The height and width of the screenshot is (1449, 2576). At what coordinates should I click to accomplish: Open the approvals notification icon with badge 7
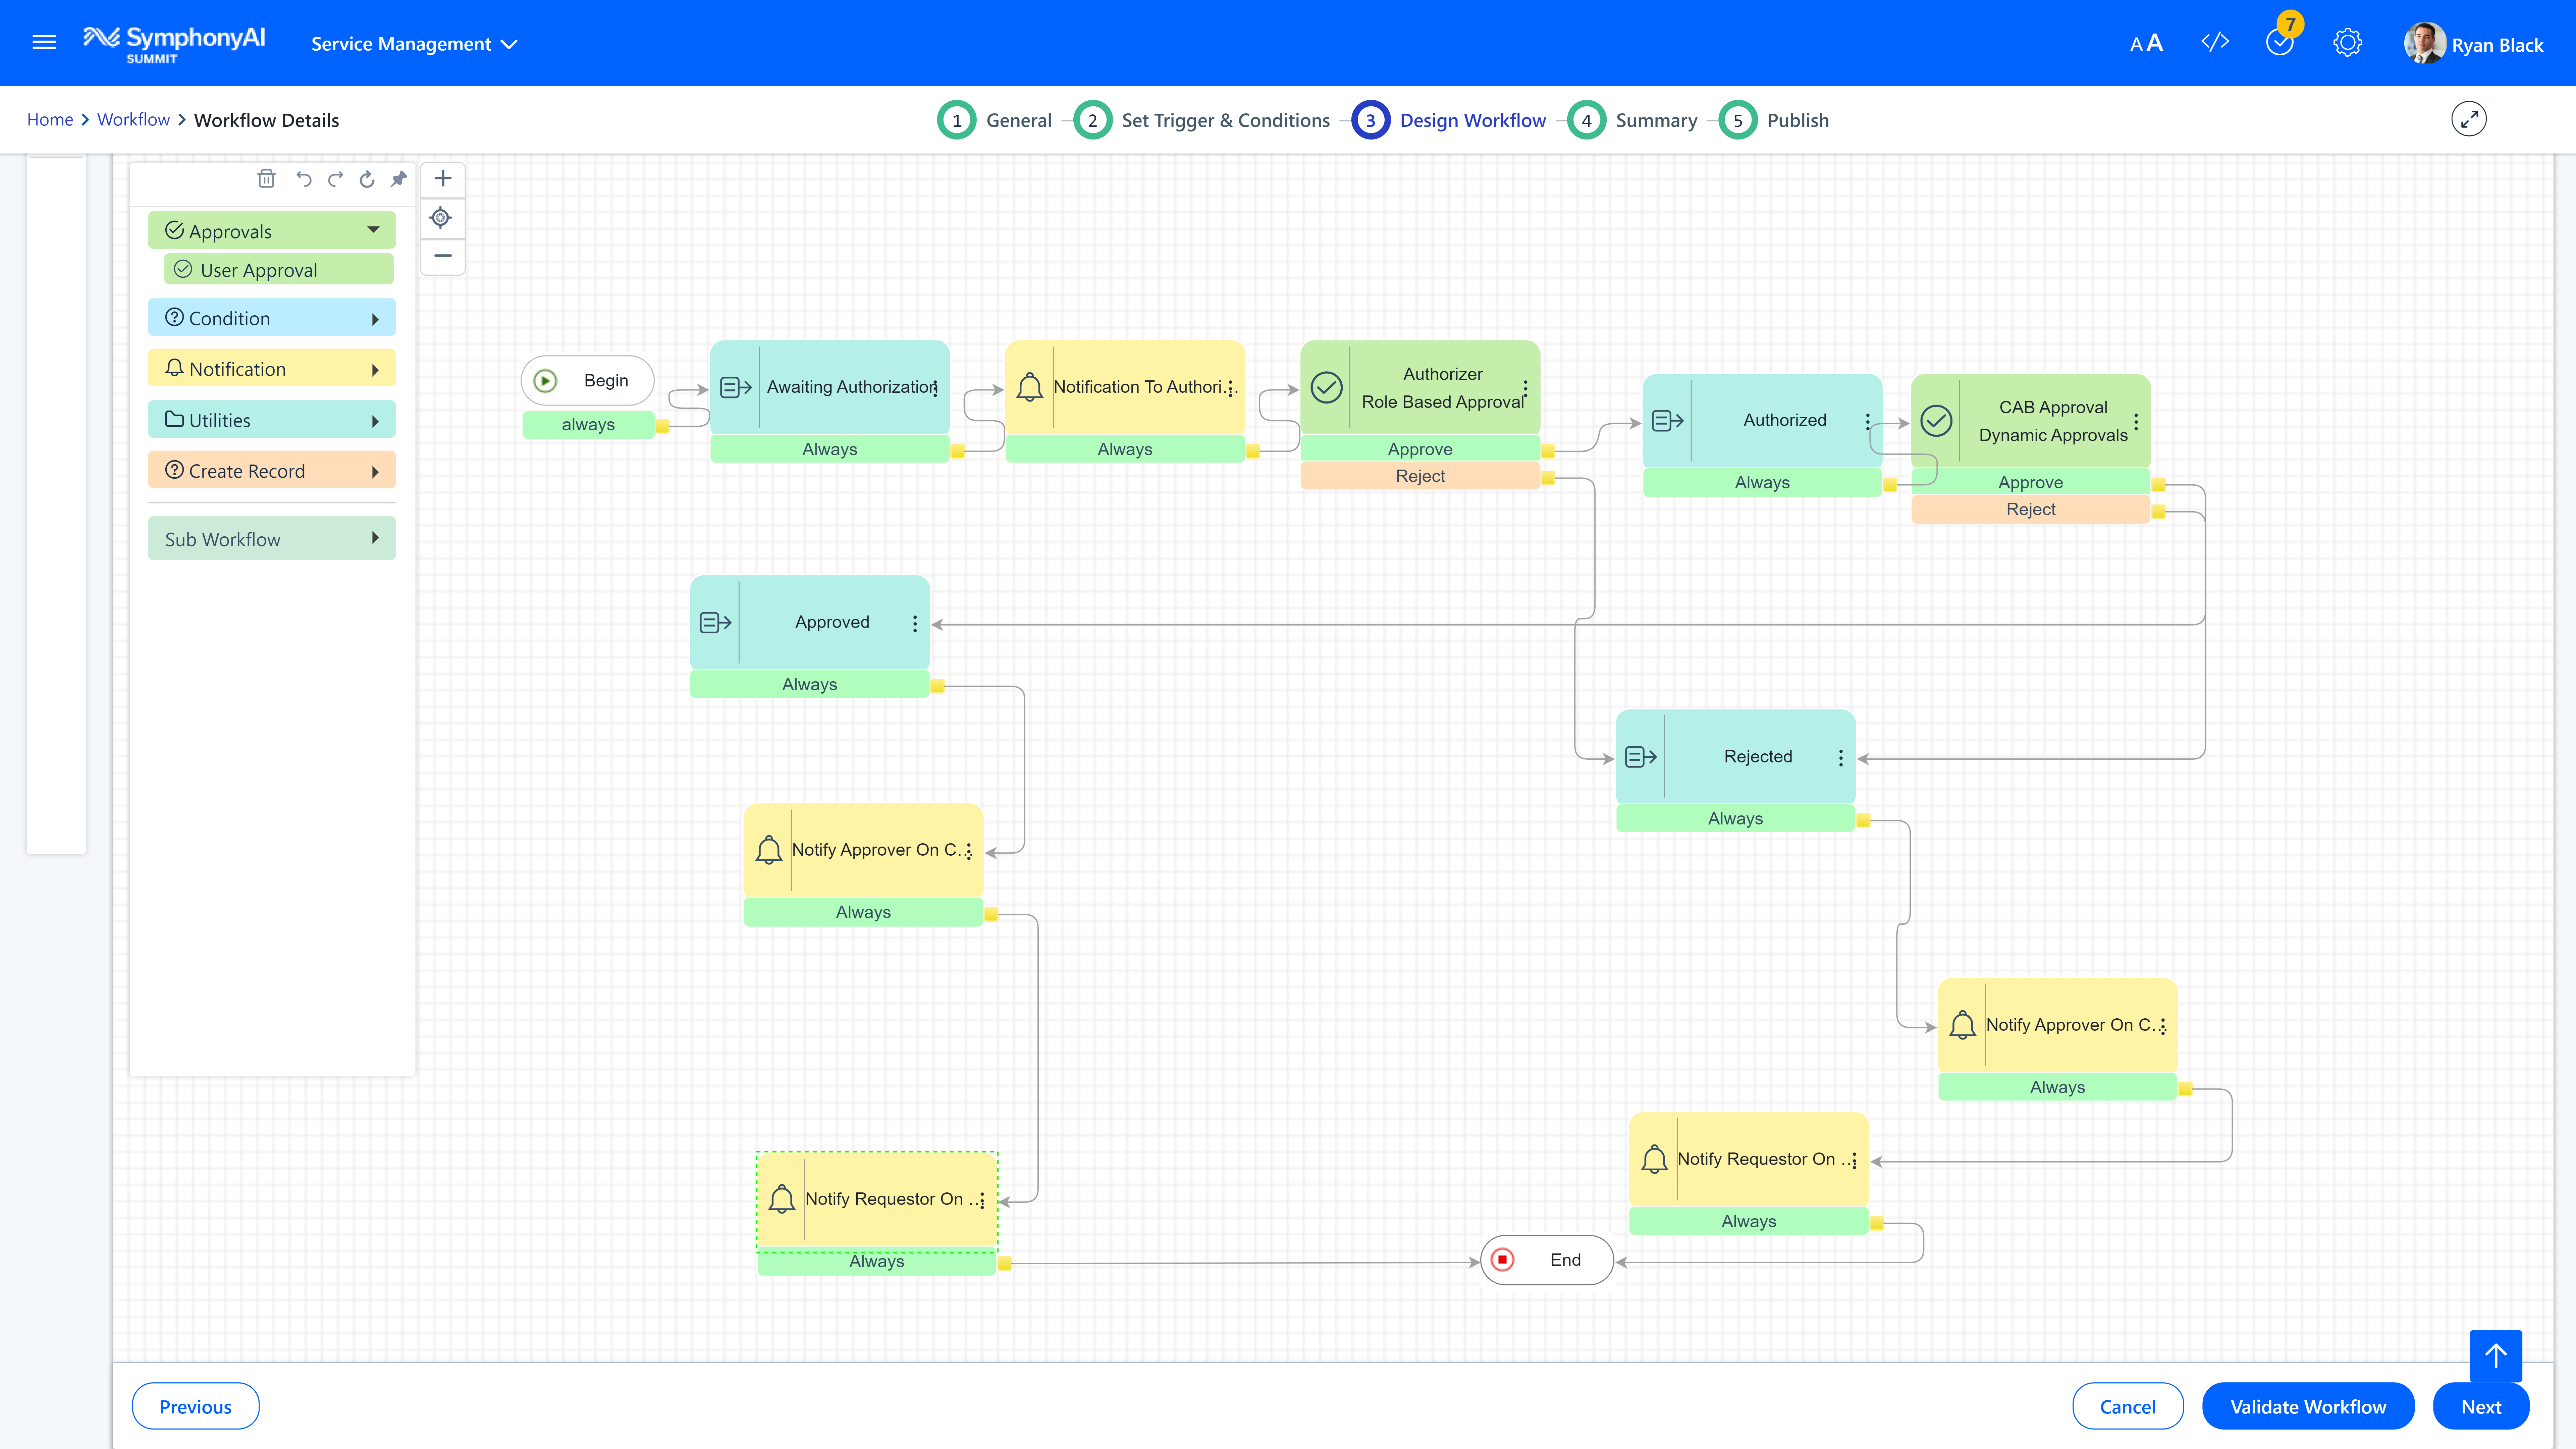2280,42
